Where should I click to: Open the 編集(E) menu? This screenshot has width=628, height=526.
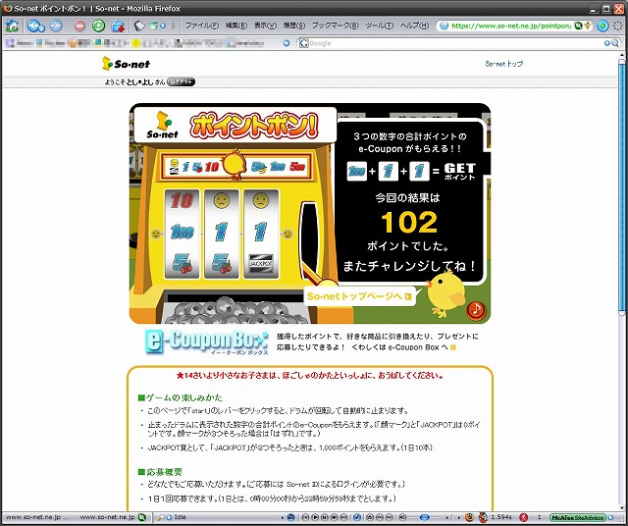coord(235,26)
